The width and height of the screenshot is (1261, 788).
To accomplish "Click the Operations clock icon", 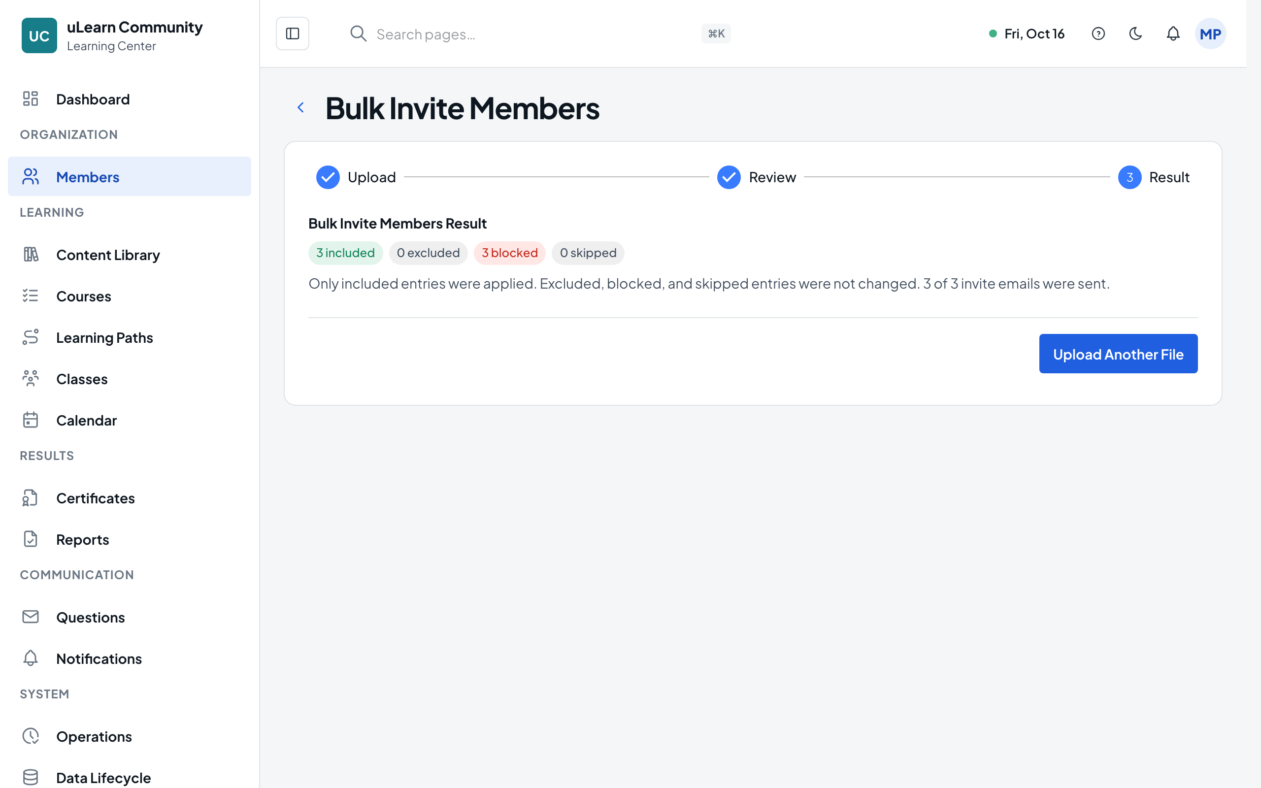I will [31, 736].
